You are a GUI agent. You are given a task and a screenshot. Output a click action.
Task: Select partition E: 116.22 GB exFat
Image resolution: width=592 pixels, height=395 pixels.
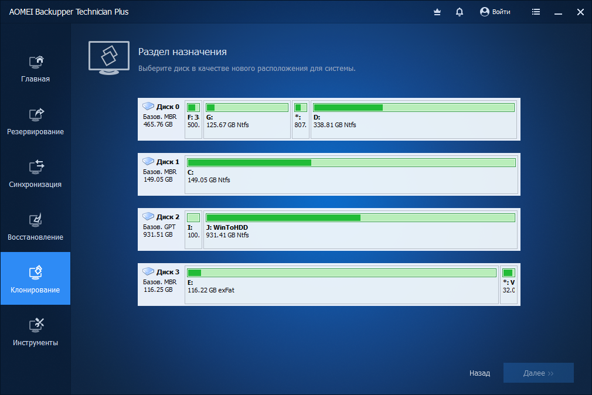click(342, 285)
